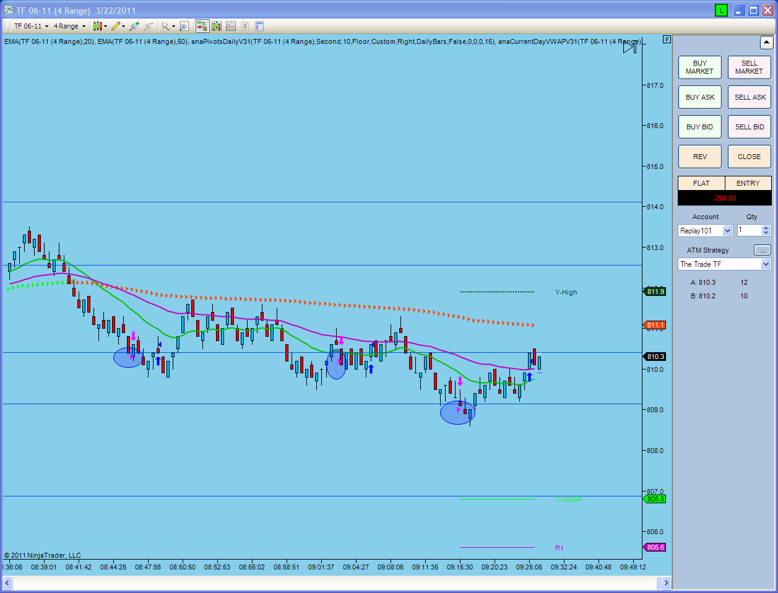Click the left arrow of horizontal scrollbar
Image resolution: width=778 pixels, height=593 pixels.
7,583
